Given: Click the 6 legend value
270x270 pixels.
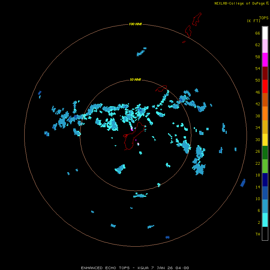Looking at the screenshot, I should click(x=259, y=211).
